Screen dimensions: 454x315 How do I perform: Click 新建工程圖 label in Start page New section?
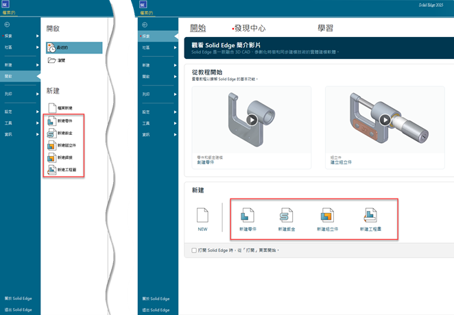pos(370,229)
